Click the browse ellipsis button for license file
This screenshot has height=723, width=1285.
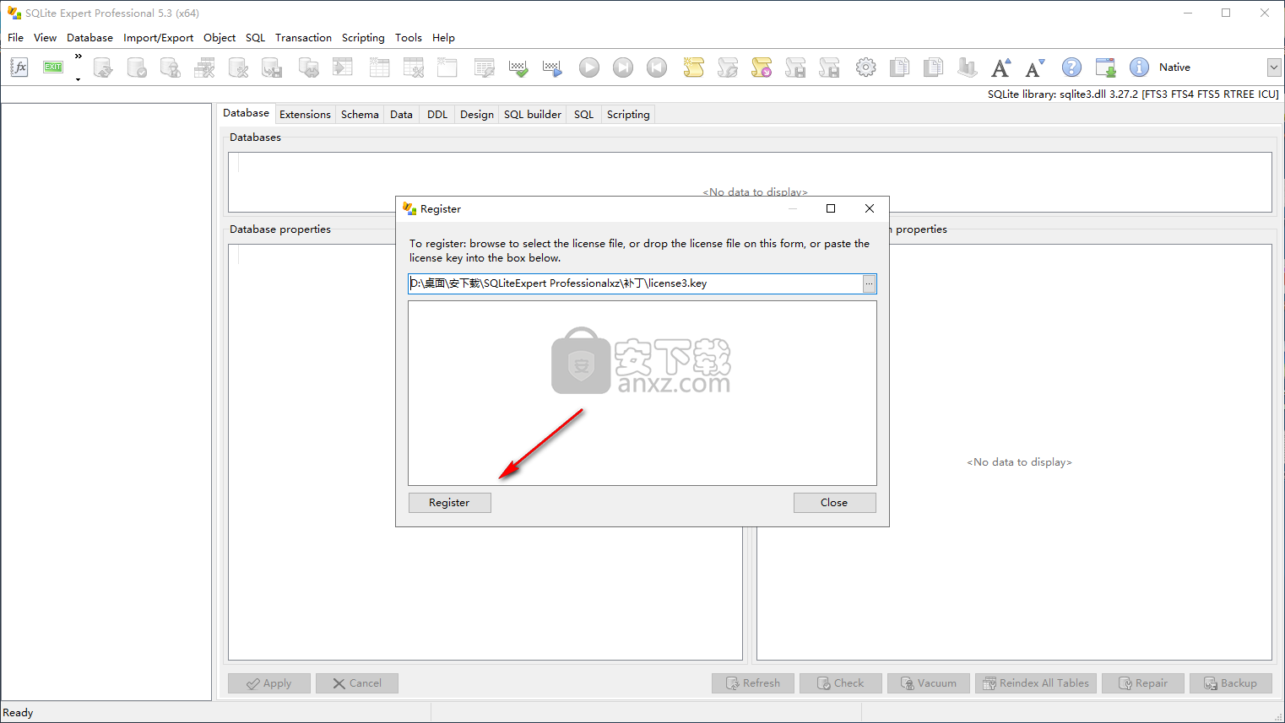[869, 283]
